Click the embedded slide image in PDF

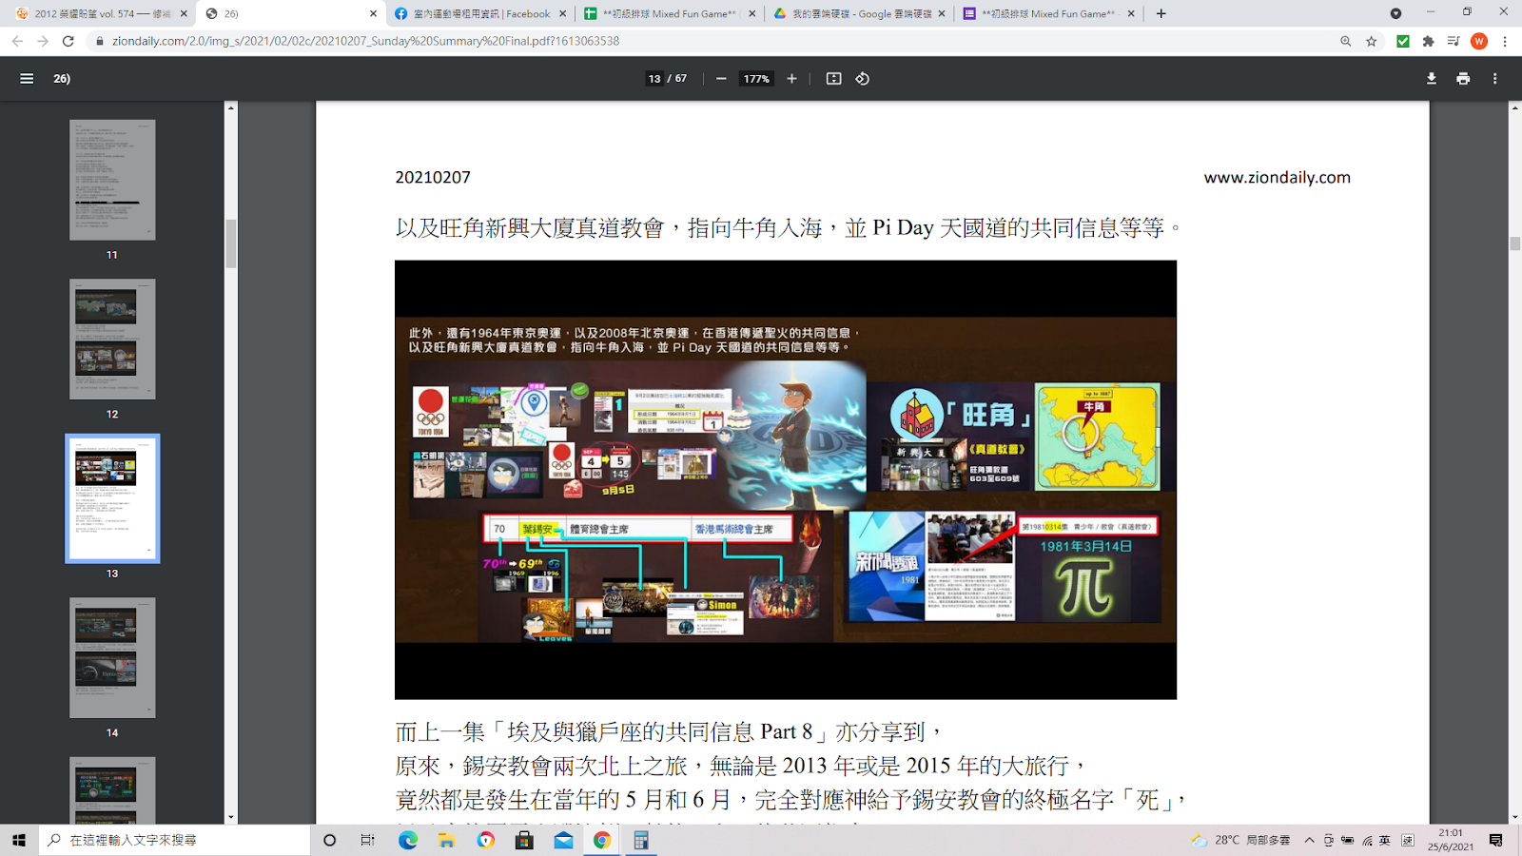(x=786, y=479)
